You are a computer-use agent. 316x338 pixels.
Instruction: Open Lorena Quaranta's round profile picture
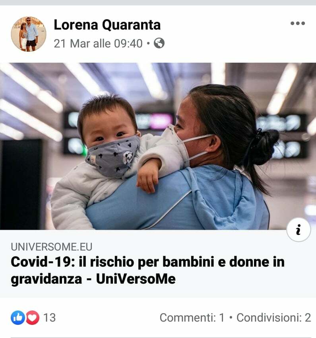coord(29,34)
